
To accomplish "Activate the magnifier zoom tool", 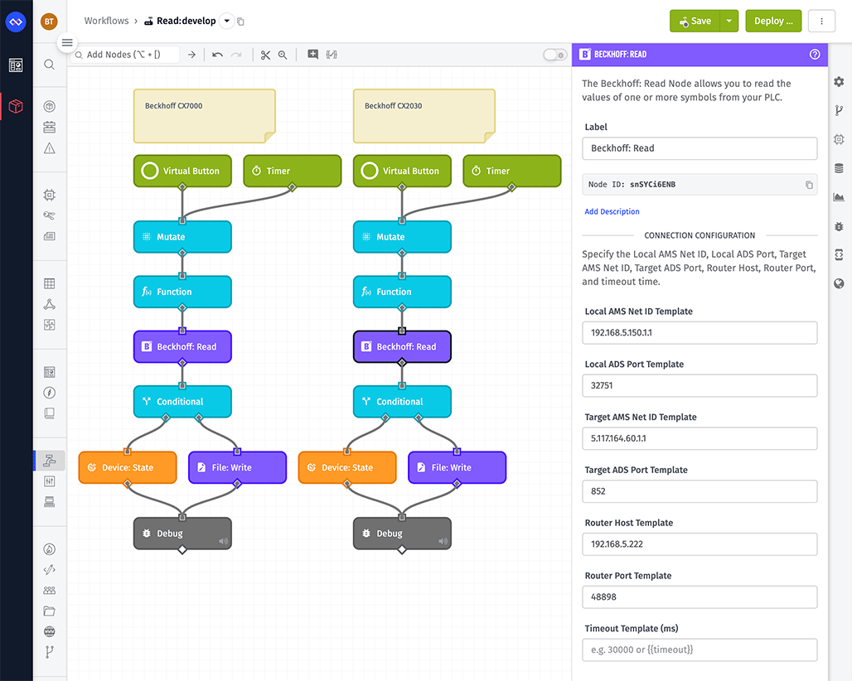I will tap(283, 55).
